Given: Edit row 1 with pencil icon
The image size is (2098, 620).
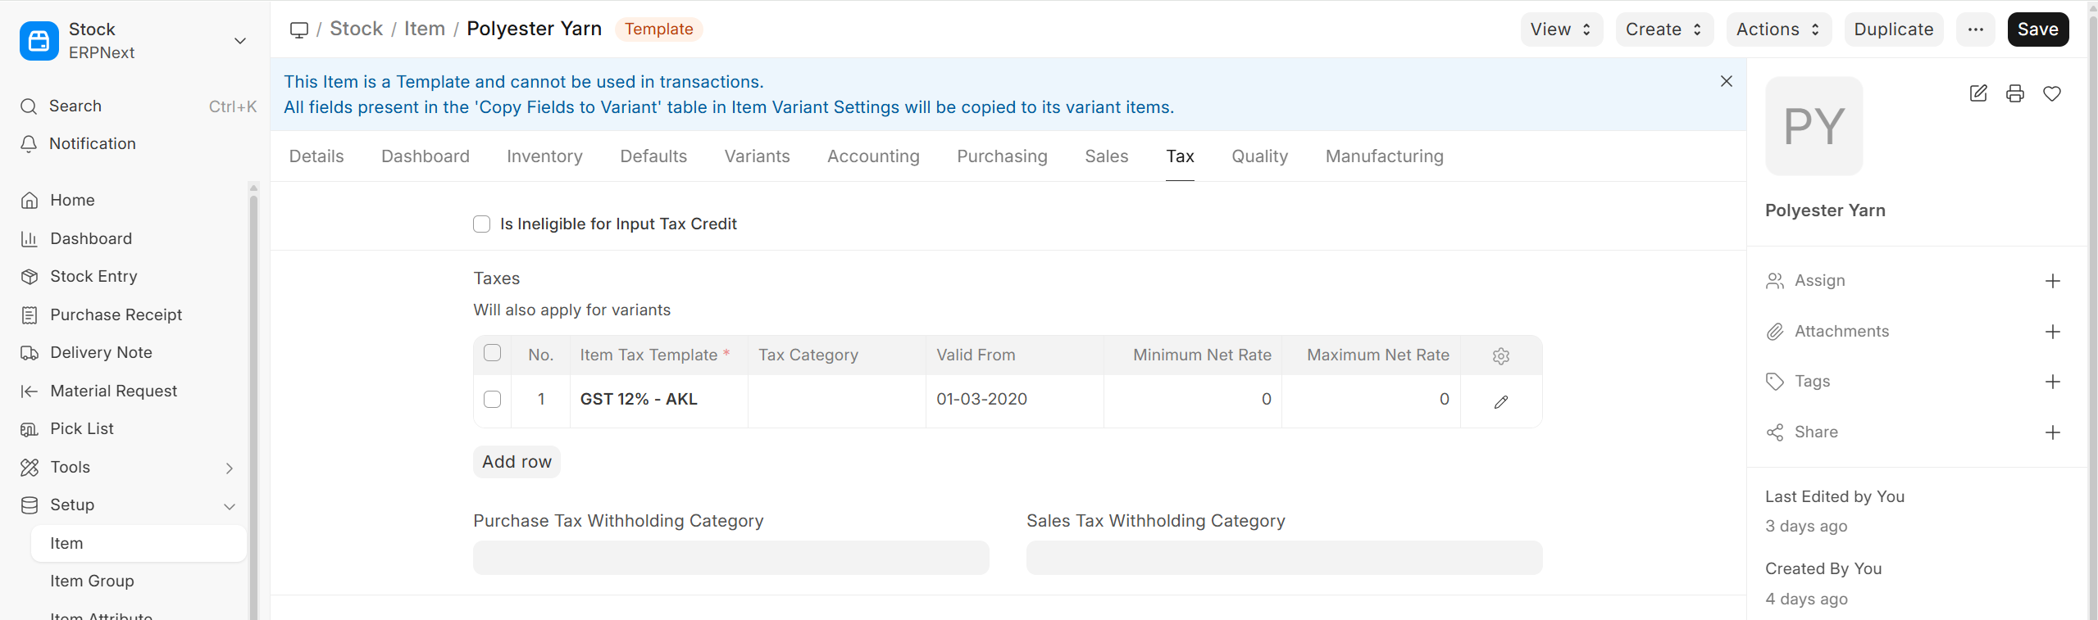Looking at the screenshot, I should (x=1500, y=401).
